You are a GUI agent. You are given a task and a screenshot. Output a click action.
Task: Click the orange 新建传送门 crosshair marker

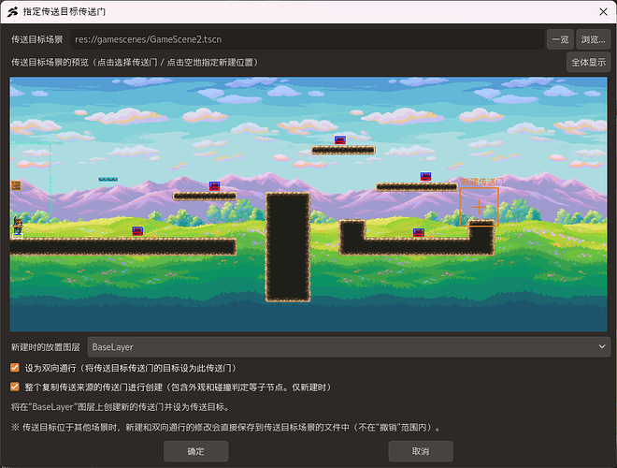pos(479,207)
